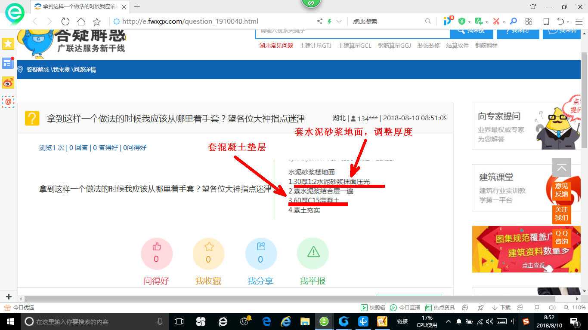This screenshot has height=330, width=588.
Task: Click the 我来问 blue button
Action: (518, 34)
